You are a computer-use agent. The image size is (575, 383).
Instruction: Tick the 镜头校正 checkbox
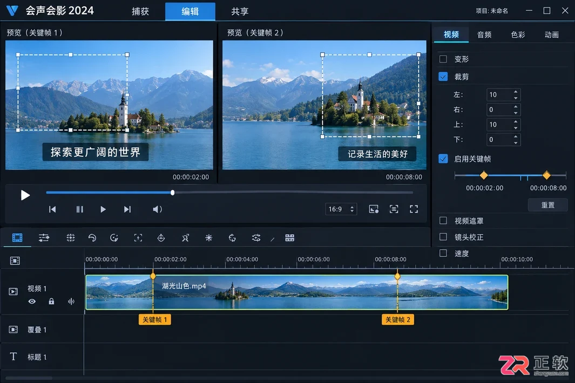443,237
